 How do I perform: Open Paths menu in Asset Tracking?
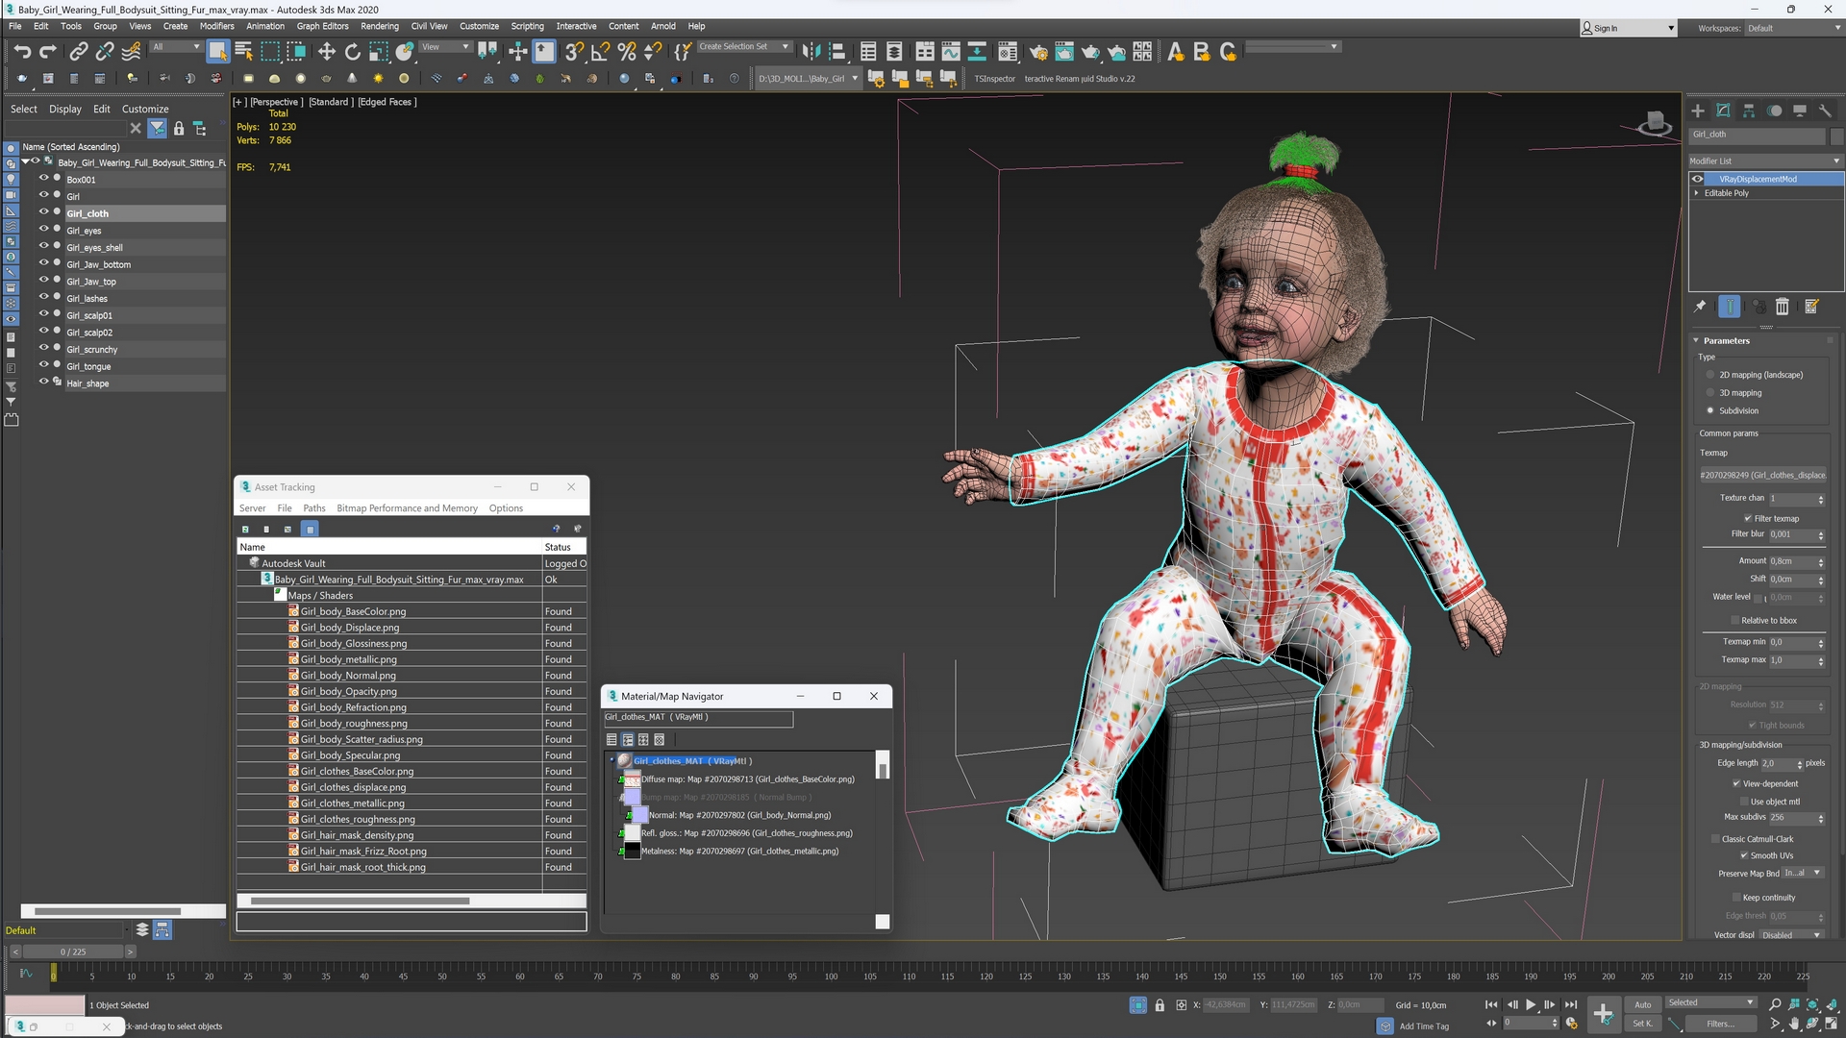[313, 508]
